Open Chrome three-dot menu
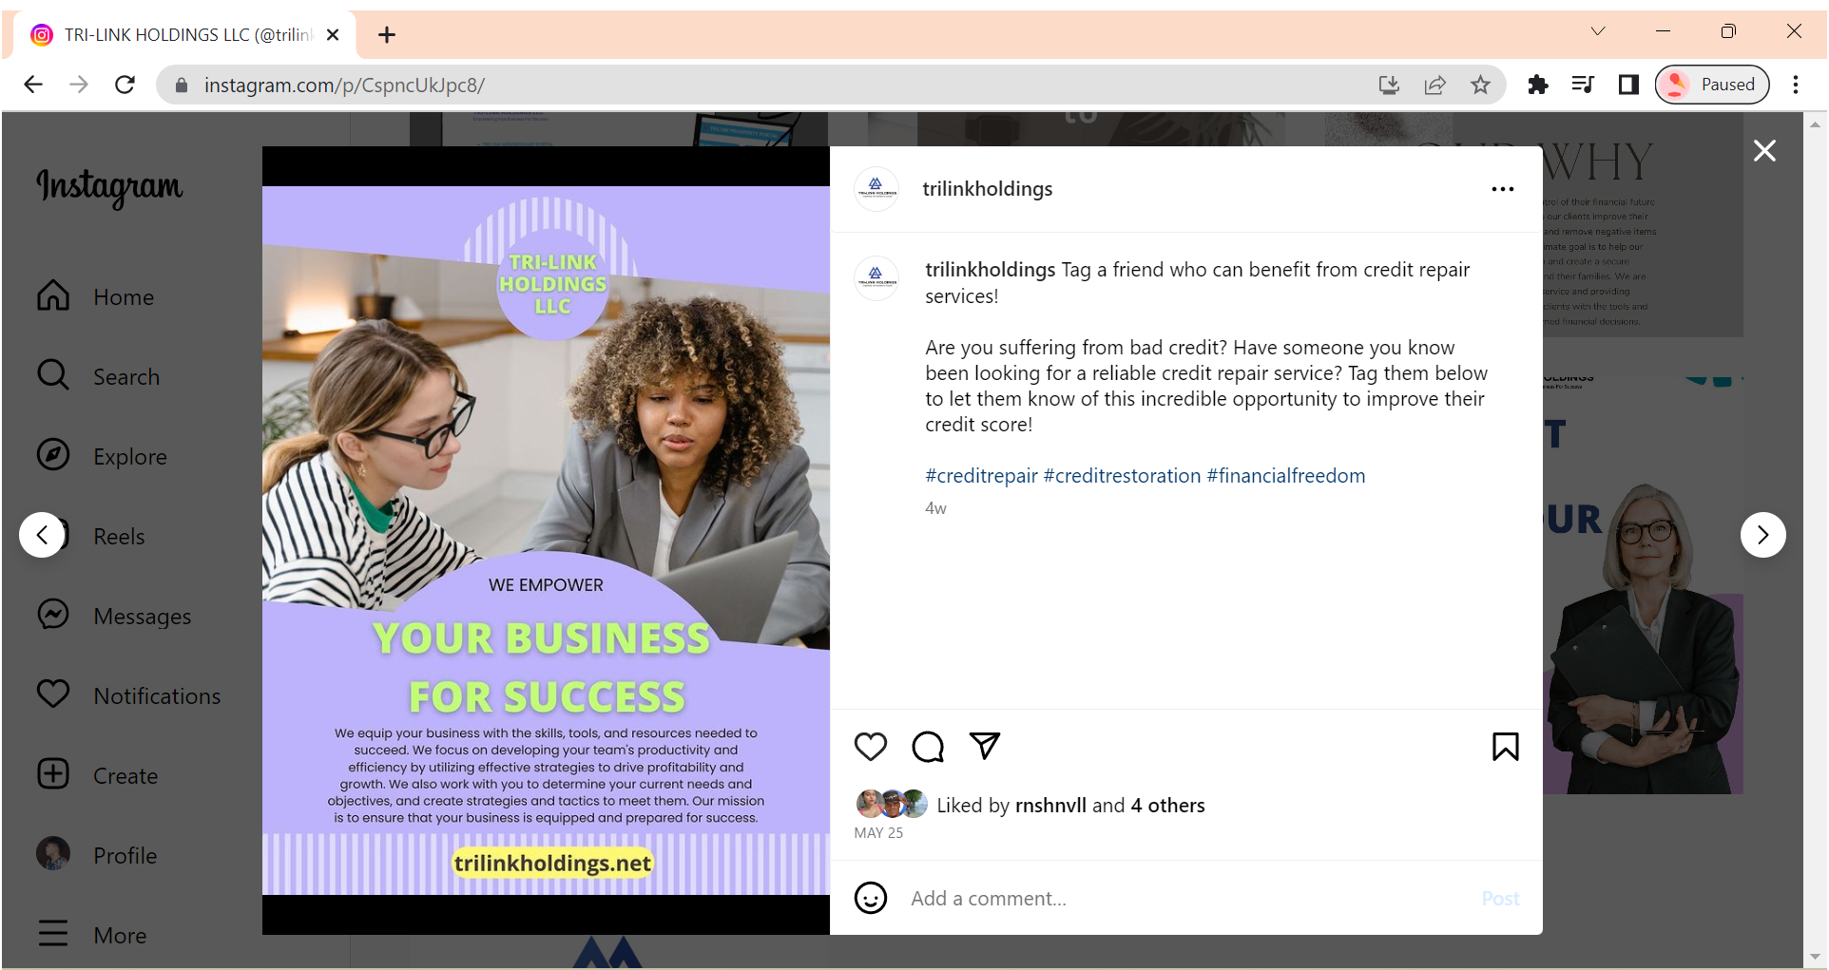The height and width of the screenshot is (970, 1829). click(x=1796, y=85)
